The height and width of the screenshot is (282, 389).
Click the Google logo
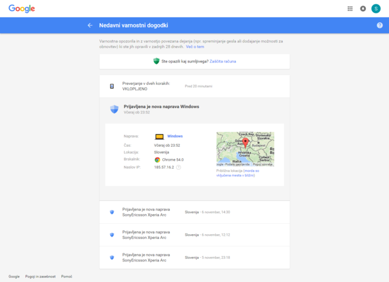click(22, 8)
